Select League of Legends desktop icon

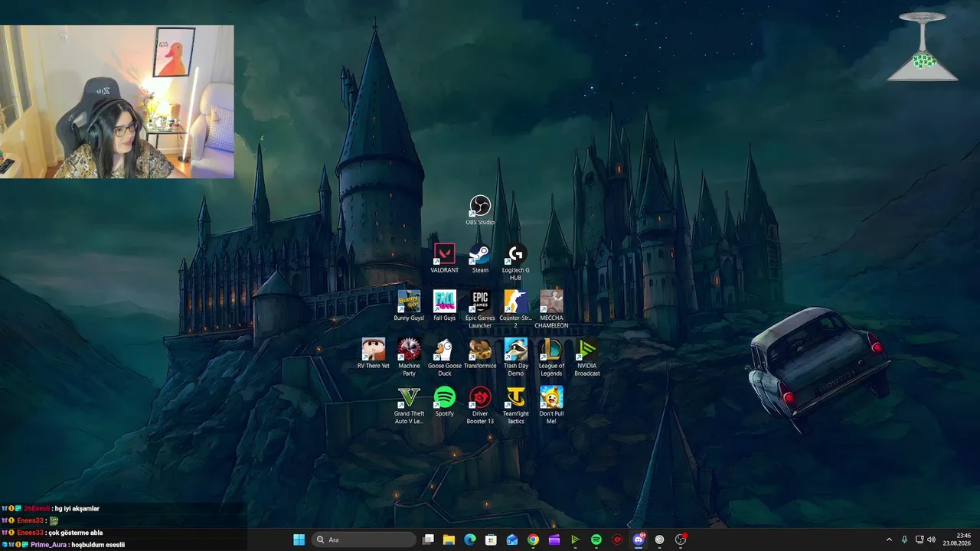click(551, 357)
